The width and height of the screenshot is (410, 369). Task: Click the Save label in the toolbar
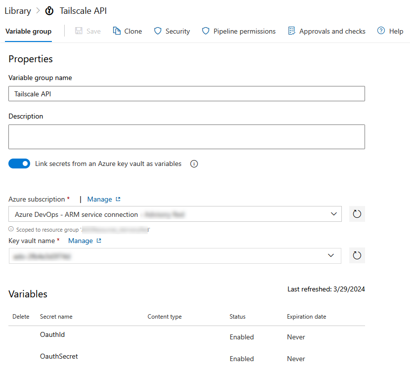click(94, 32)
